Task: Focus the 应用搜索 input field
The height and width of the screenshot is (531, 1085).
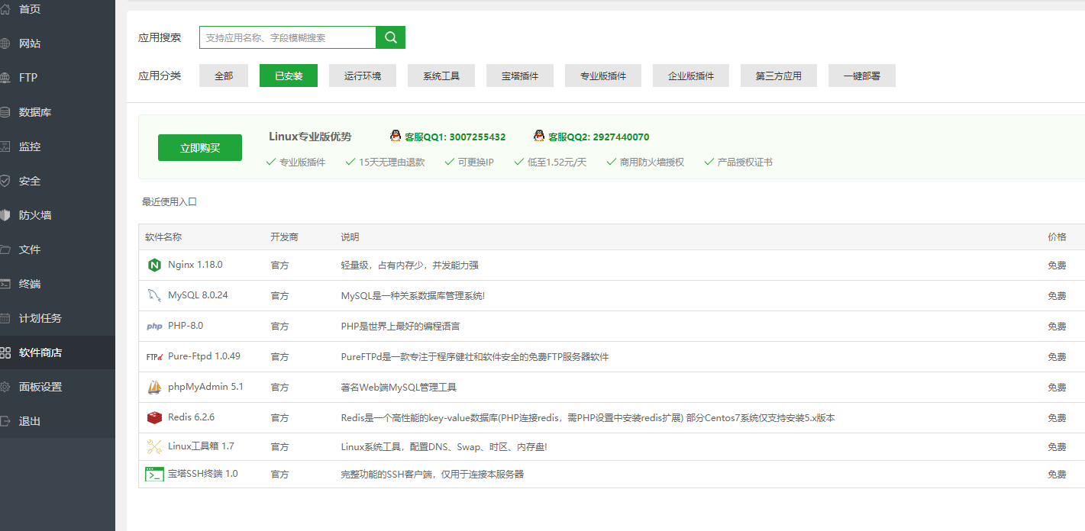Action: click(x=288, y=37)
